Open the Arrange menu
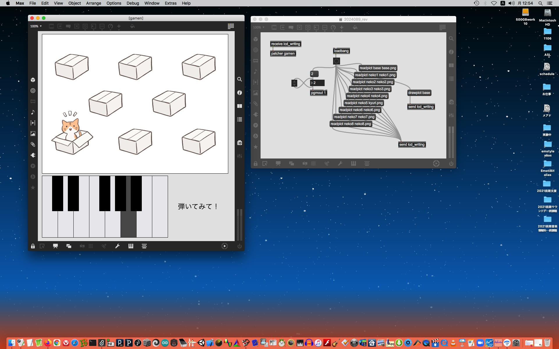The image size is (559, 349). (93, 3)
